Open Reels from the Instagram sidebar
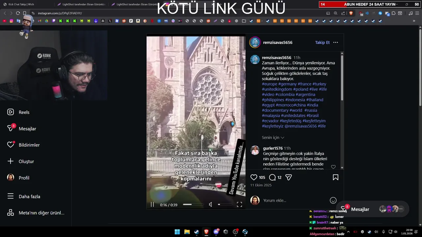Screen dimensions: 422x237 (18, 112)
